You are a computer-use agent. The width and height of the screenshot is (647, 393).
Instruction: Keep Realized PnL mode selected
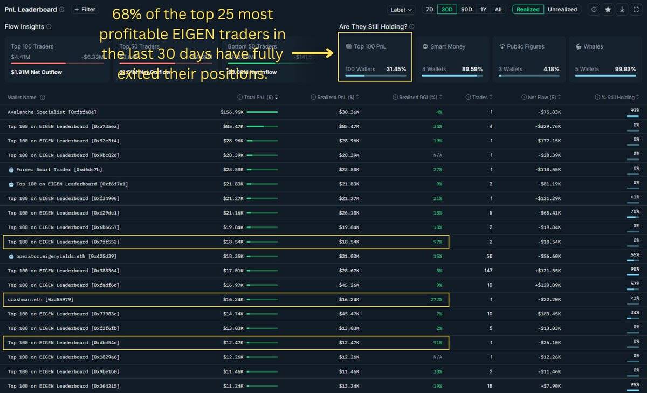click(527, 9)
